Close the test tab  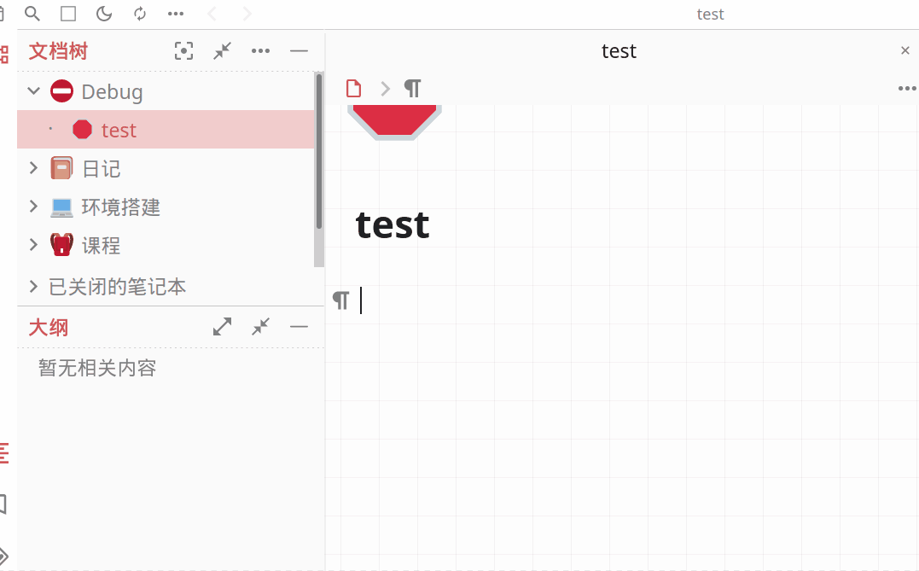tap(905, 50)
